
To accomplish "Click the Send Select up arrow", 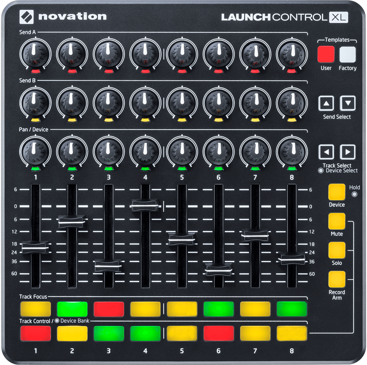I will (x=326, y=103).
